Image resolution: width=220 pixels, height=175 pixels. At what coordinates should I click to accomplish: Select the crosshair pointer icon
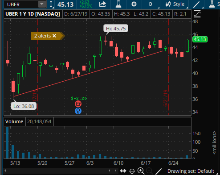coord(132,171)
